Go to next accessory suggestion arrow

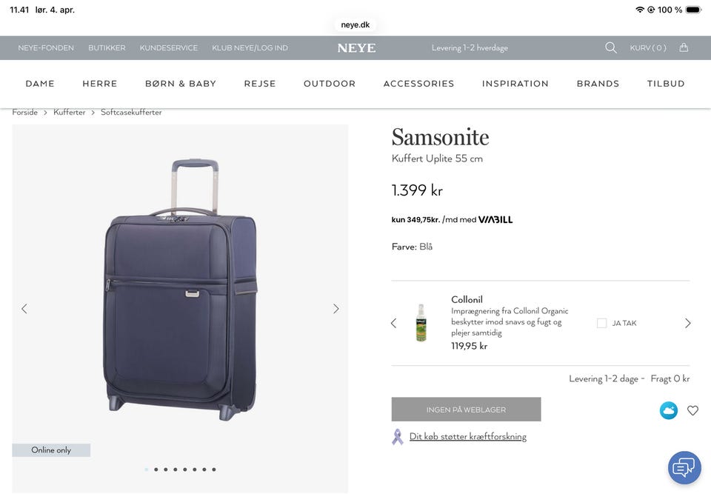pyautogui.click(x=687, y=323)
